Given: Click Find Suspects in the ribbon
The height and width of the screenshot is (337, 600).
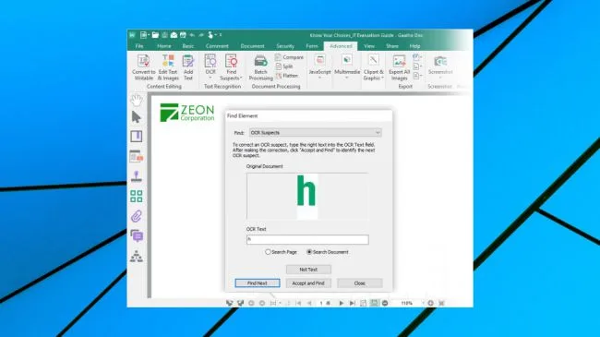Looking at the screenshot, I should click(231, 67).
